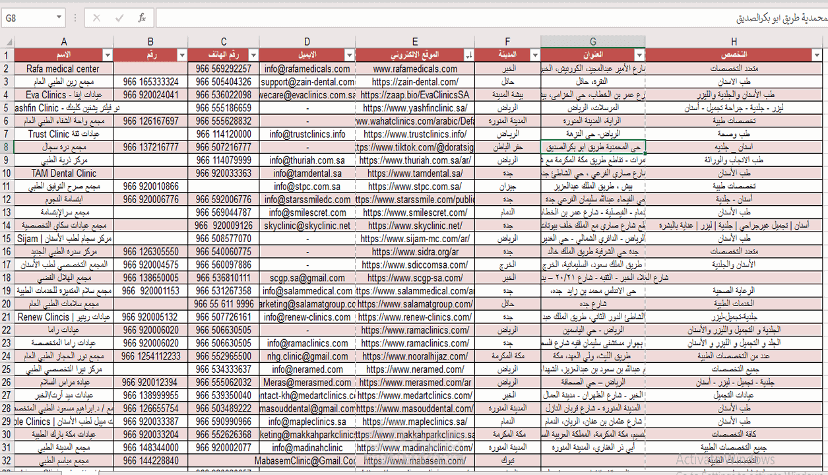
Task: Click number cell '966 165333324'
Action: click(150, 82)
